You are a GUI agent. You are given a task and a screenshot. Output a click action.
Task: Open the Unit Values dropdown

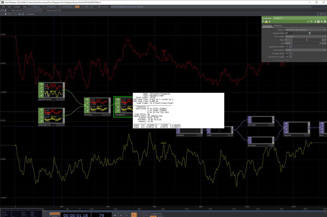coord(305,37)
